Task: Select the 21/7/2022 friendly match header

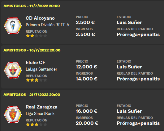Action: tap(32, 95)
